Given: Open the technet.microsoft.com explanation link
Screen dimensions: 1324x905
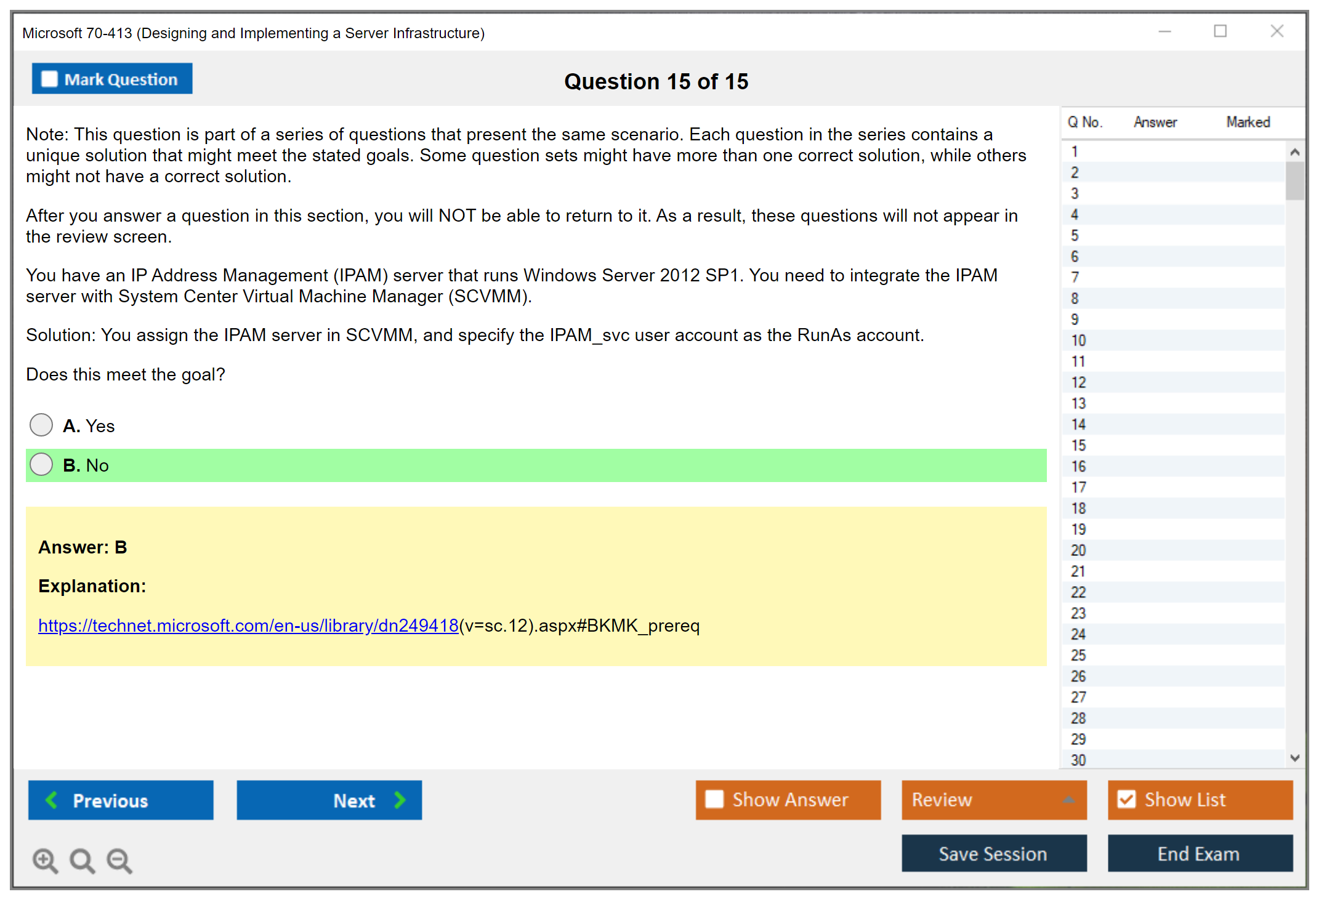Looking at the screenshot, I should [248, 625].
